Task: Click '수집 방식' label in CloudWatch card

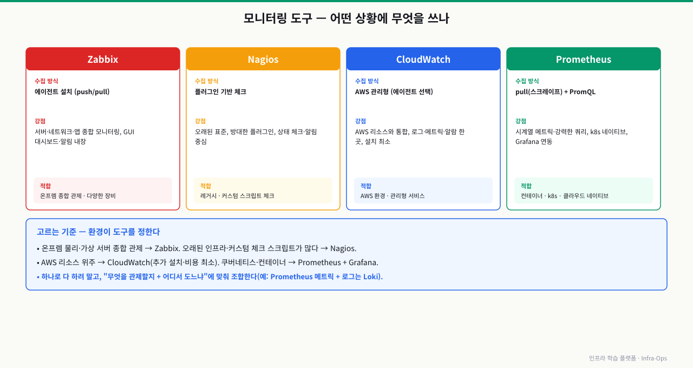Action: 367,81
